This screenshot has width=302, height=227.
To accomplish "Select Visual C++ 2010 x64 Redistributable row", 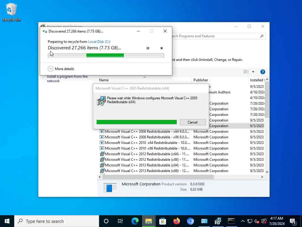I will [x=181, y=143].
